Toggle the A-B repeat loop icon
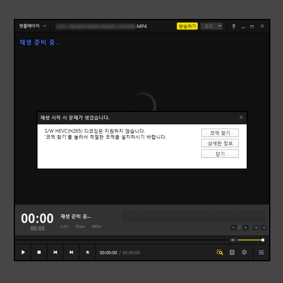The image size is (283, 283). point(240,228)
